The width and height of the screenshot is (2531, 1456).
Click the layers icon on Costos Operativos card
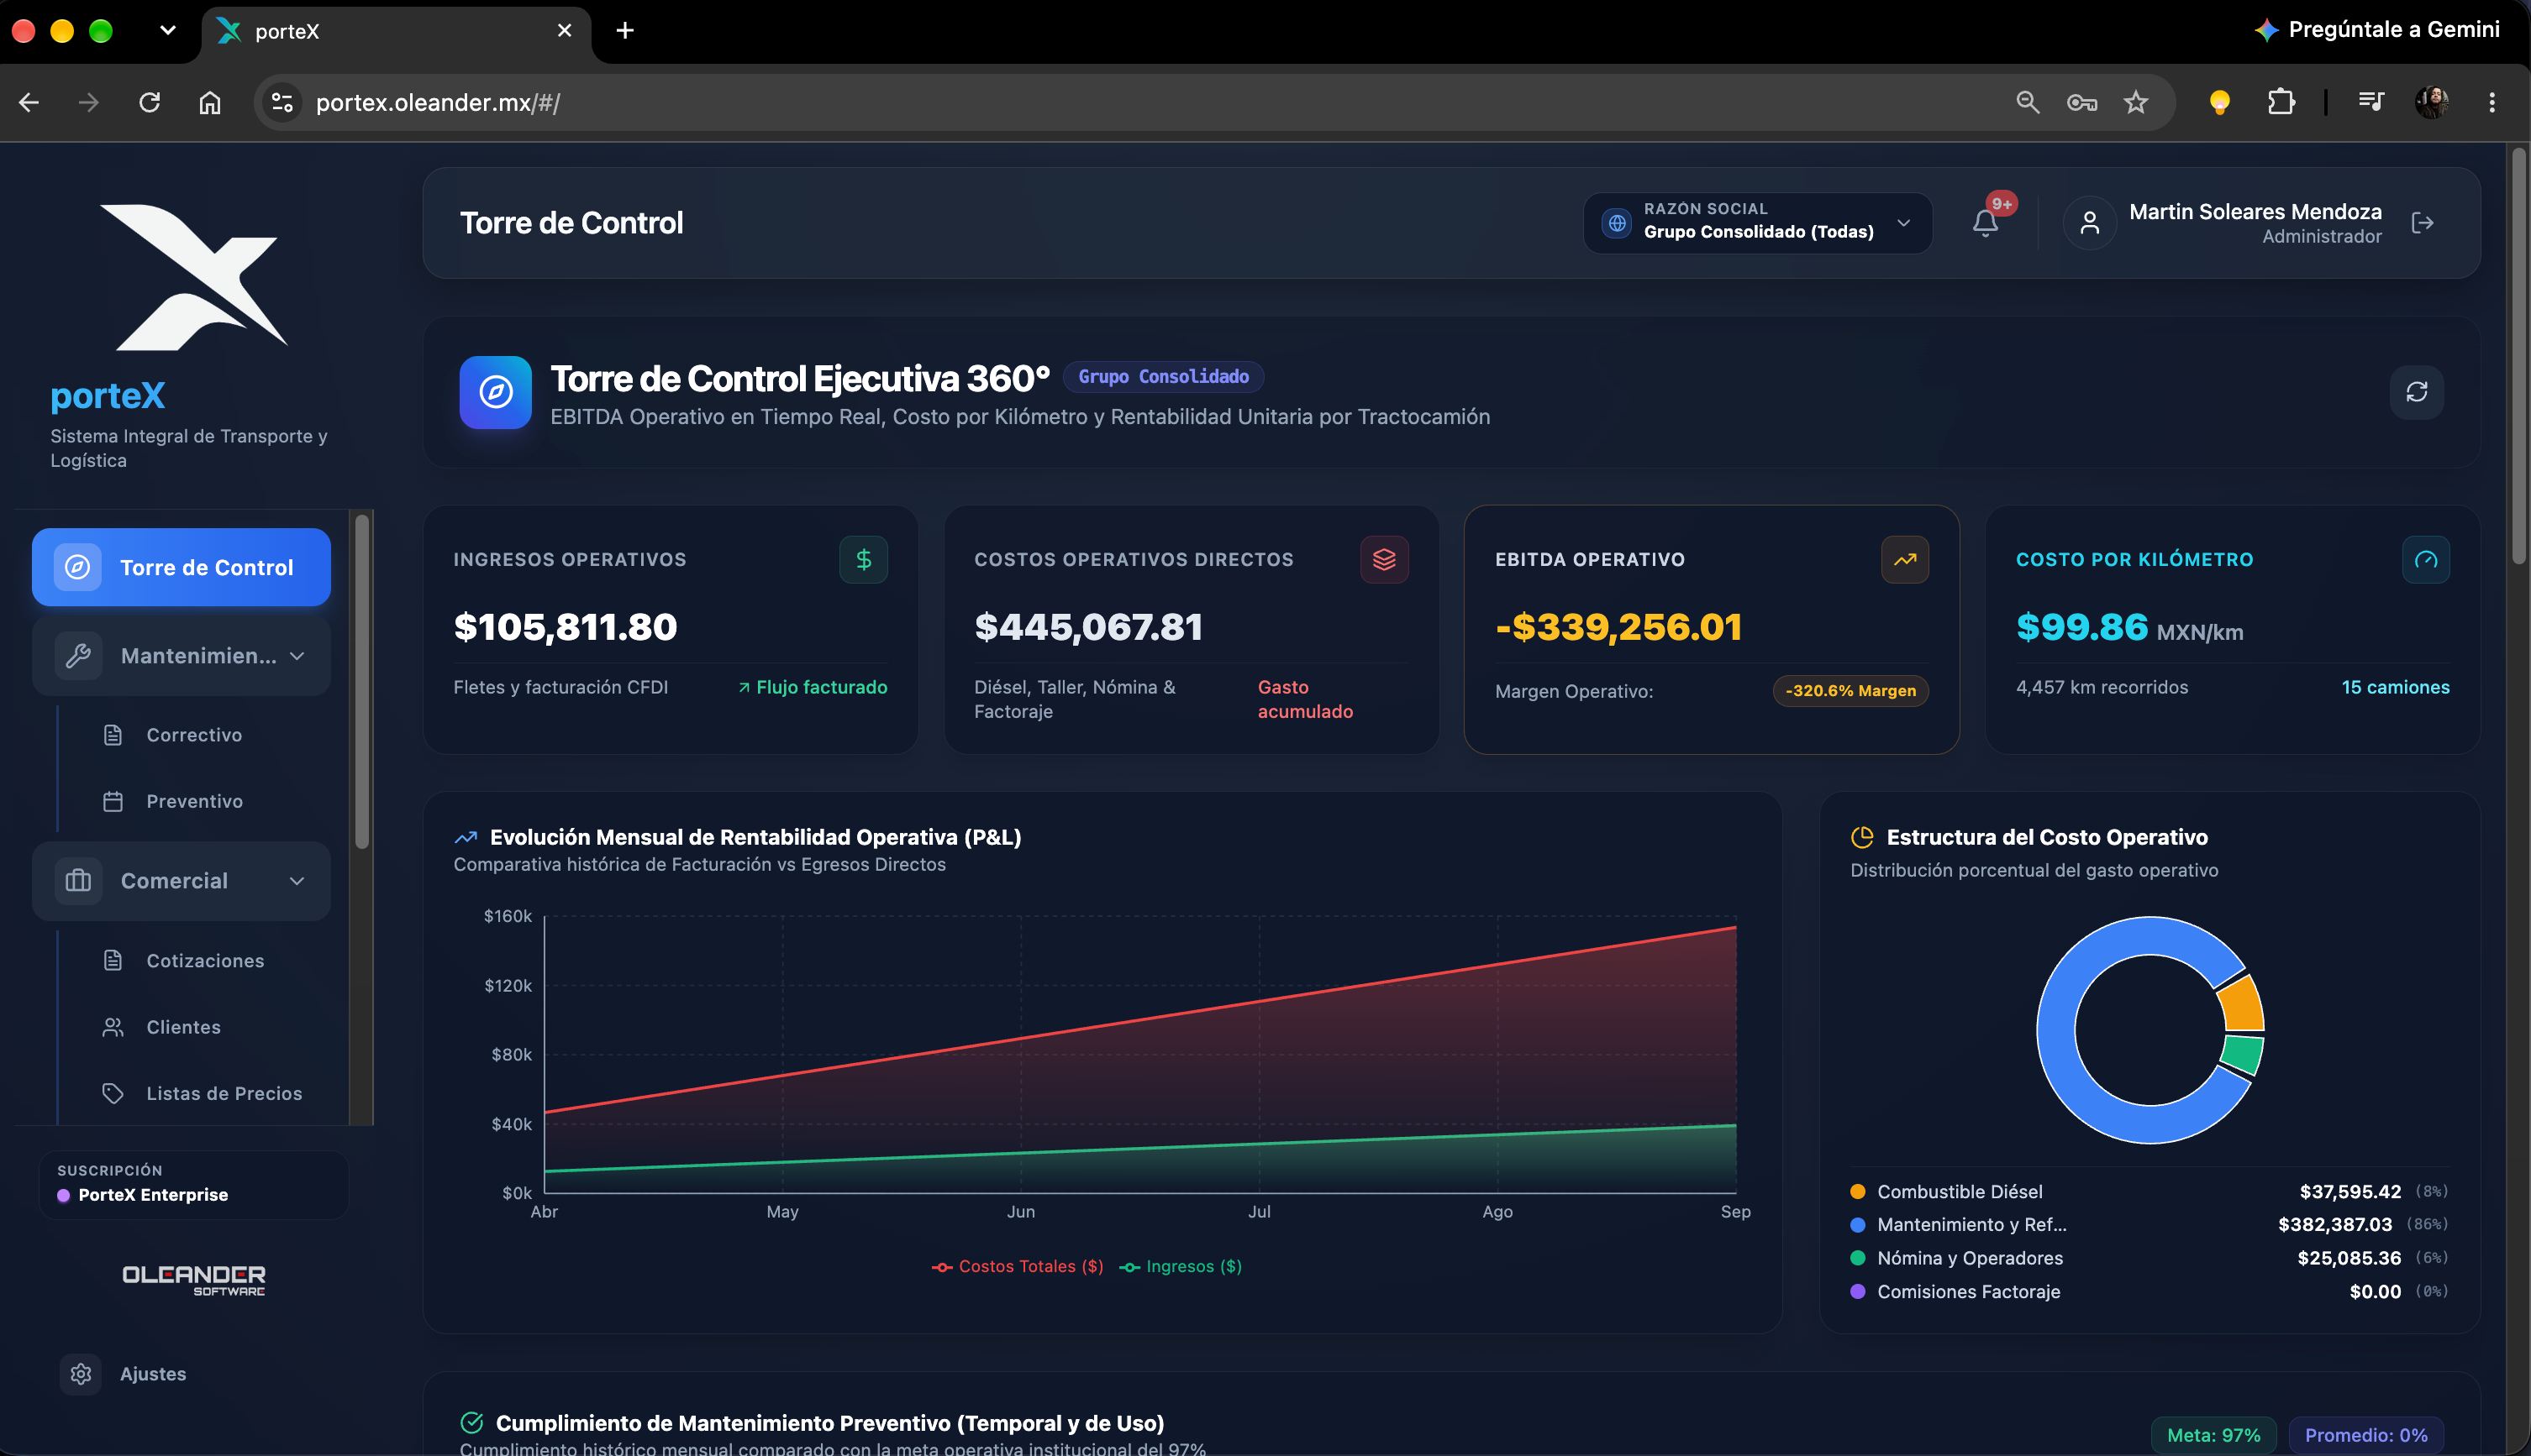point(1384,560)
